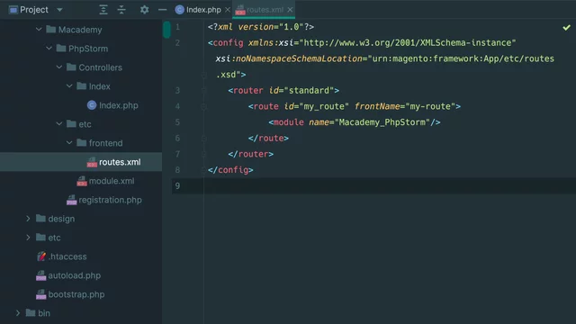Screen dimensions: 576x324
Task: Click the Project tool window icon
Action: point(13,10)
